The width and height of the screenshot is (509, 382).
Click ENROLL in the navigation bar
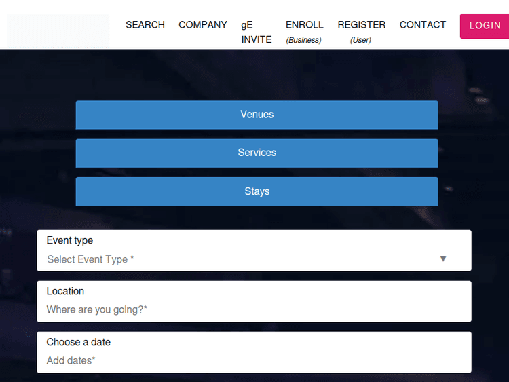pos(304,25)
